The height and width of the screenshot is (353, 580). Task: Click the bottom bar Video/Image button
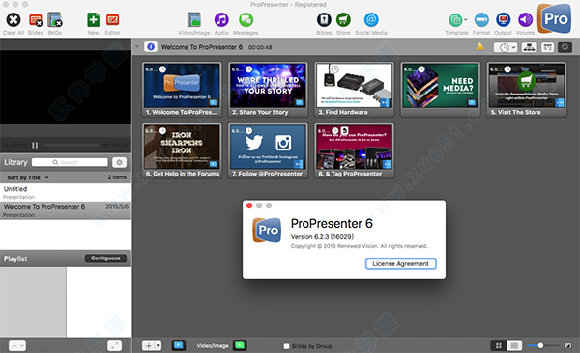coord(213,346)
